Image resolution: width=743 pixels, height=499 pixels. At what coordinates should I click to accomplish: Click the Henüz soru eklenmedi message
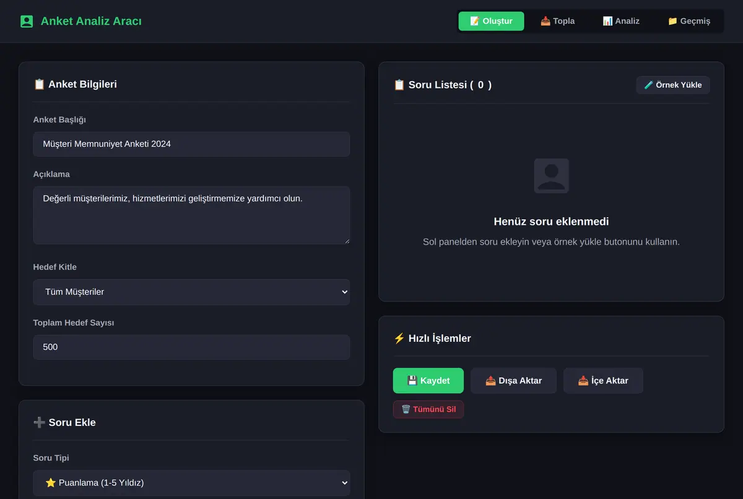[x=551, y=222]
